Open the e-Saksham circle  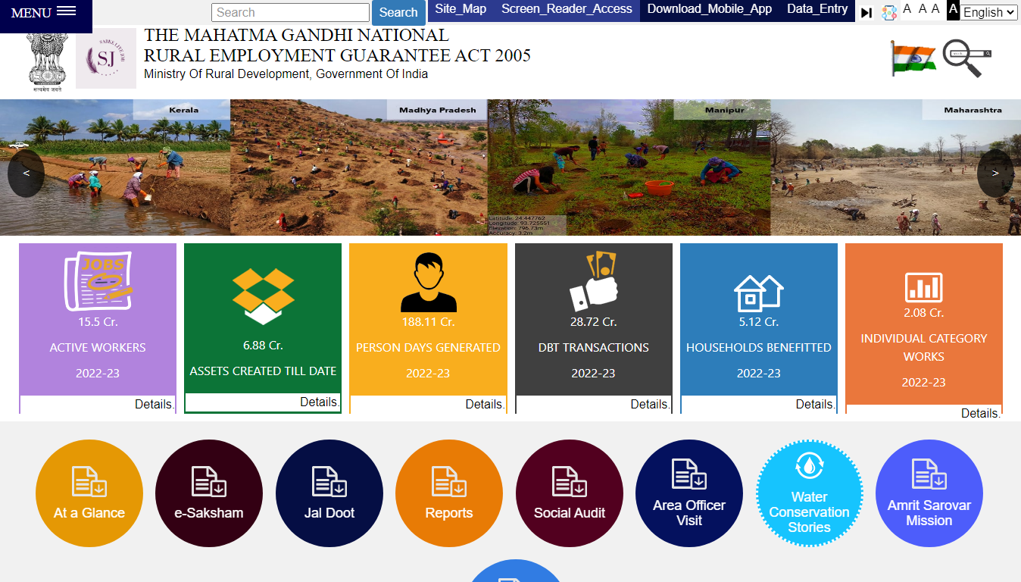[x=209, y=493]
